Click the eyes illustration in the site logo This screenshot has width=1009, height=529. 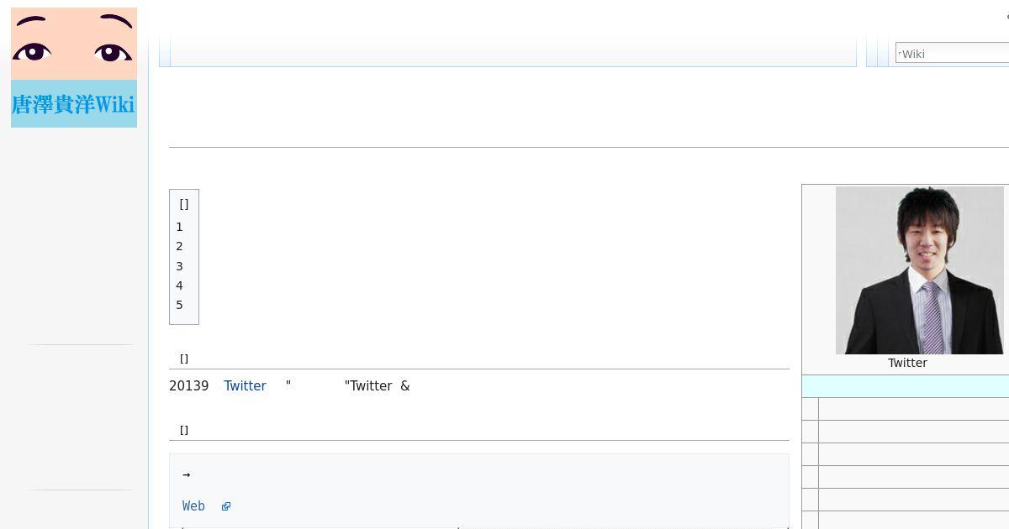click(x=74, y=44)
